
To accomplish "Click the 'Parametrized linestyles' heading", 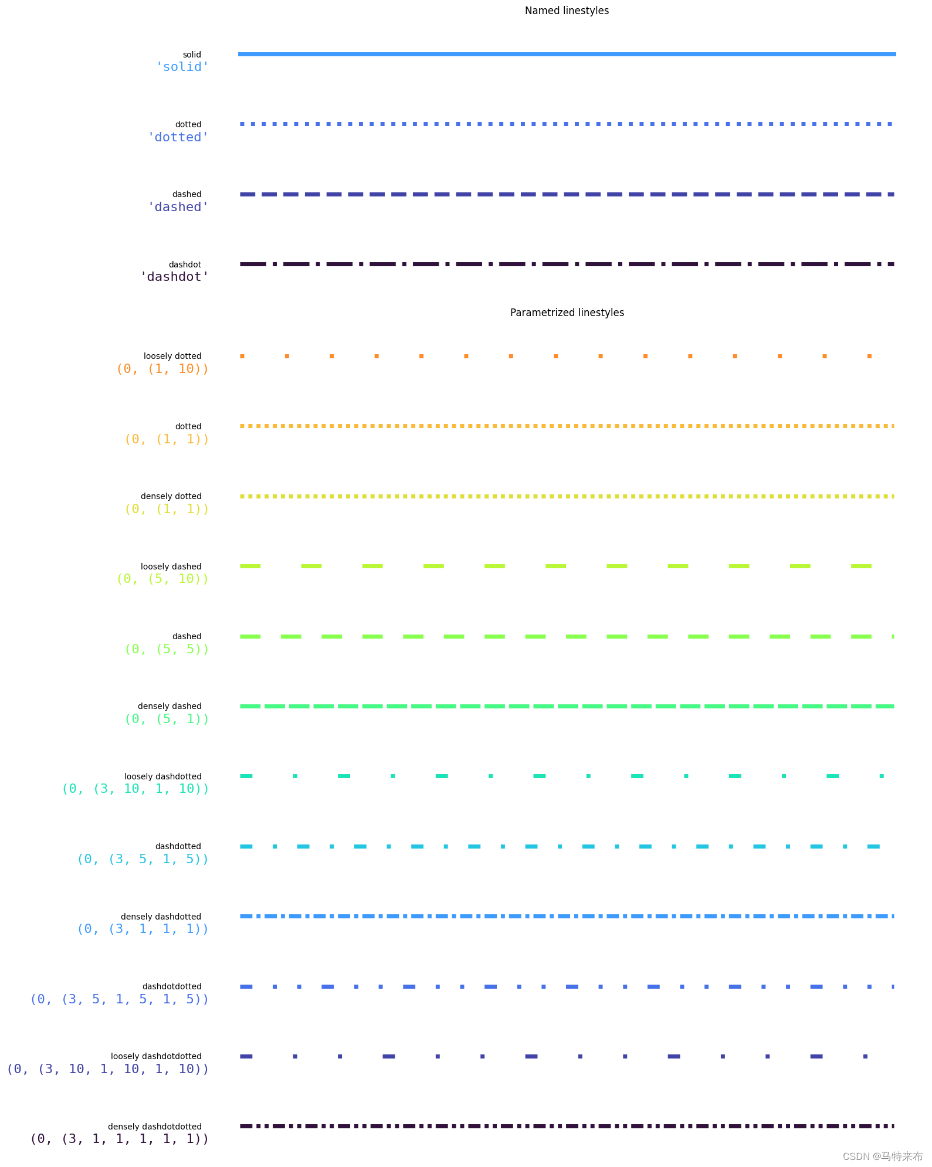I will point(567,313).
